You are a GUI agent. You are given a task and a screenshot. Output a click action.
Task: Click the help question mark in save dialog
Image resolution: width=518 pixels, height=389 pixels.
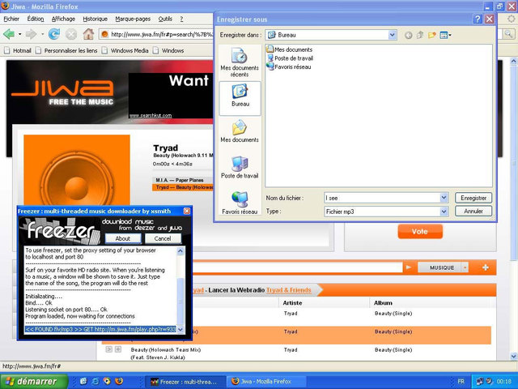click(x=478, y=19)
